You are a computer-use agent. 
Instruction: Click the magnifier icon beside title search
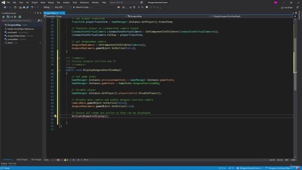[142, 2]
